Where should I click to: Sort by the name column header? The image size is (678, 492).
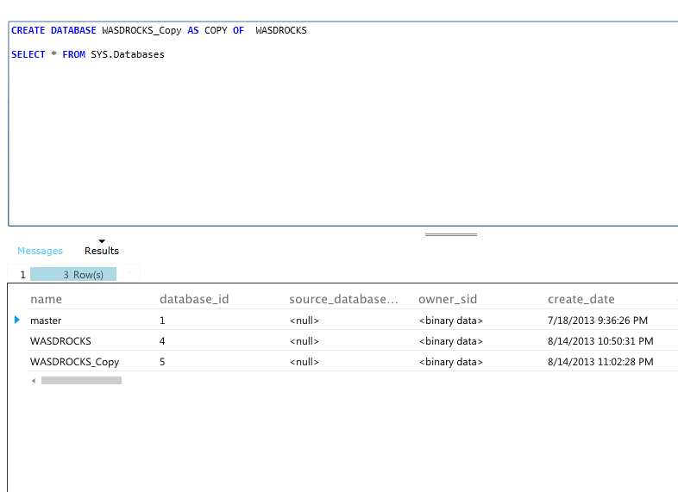(x=47, y=299)
